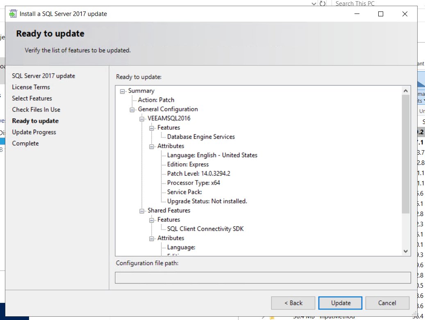Collapse the Shared Features node
425x320 pixels.
[142, 211]
